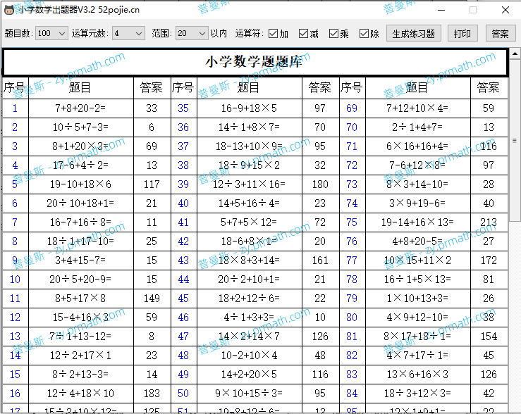The width and height of the screenshot is (521, 414).
Task: Select question cell 16-9+18×5
Action: coord(249,108)
